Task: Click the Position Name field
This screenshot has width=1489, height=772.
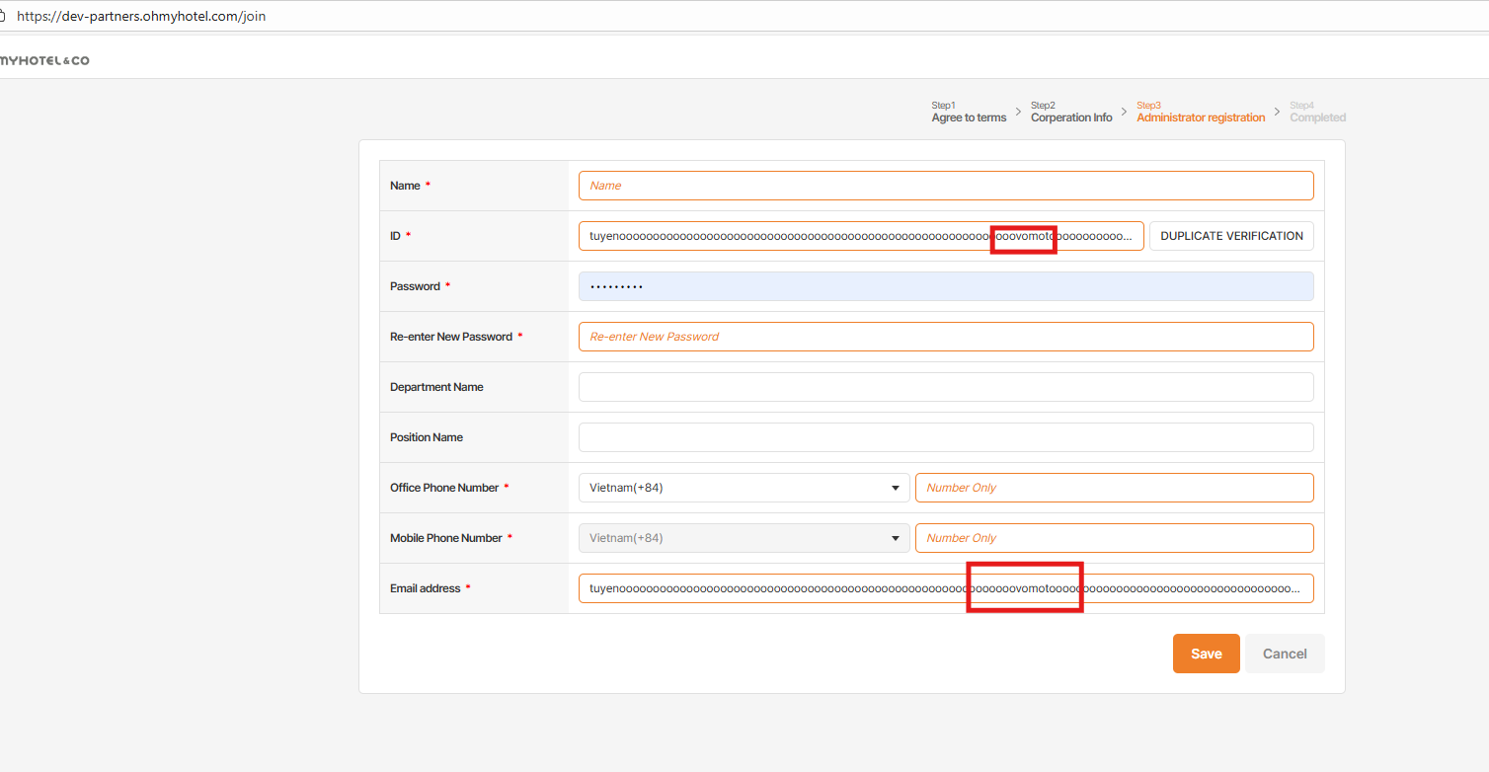Action: 945,437
